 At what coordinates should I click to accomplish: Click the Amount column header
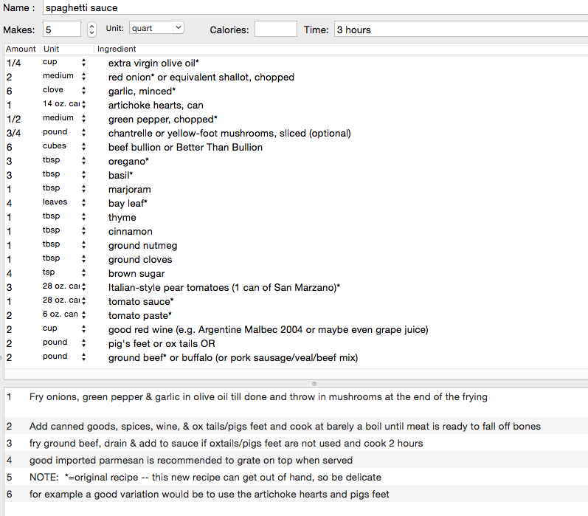(x=21, y=49)
